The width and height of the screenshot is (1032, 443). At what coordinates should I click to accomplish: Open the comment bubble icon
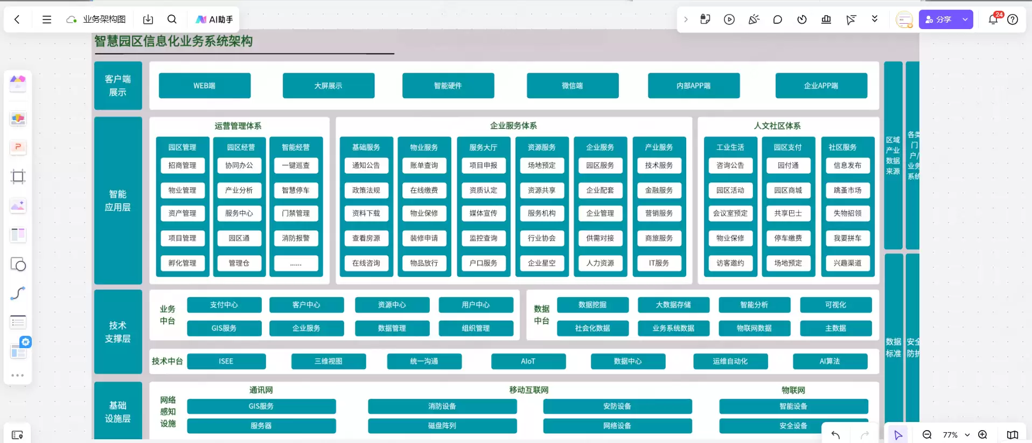(777, 19)
